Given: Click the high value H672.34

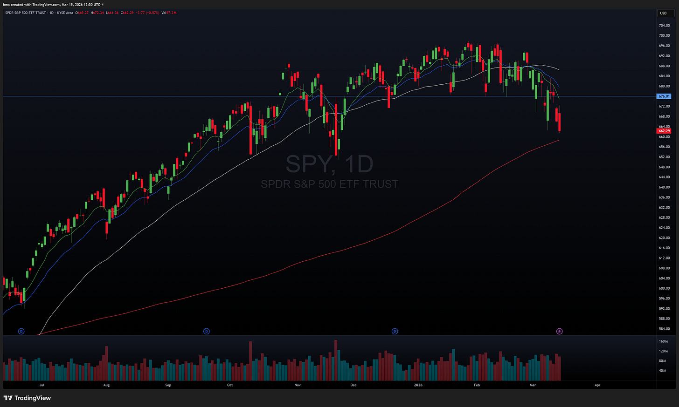Looking at the screenshot, I should click(x=97, y=13).
